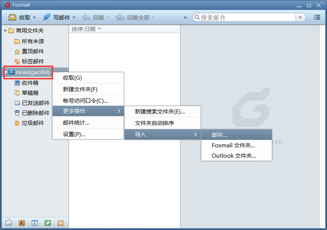Select the 置顶邮件 star icon

17,51
